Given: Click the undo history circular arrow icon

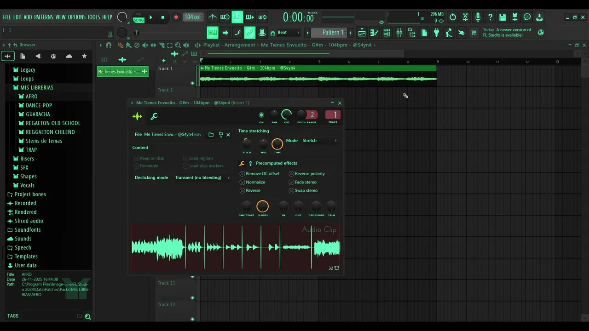Looking at the screenshot, I should pyautogui.click(x=453, y=17).
